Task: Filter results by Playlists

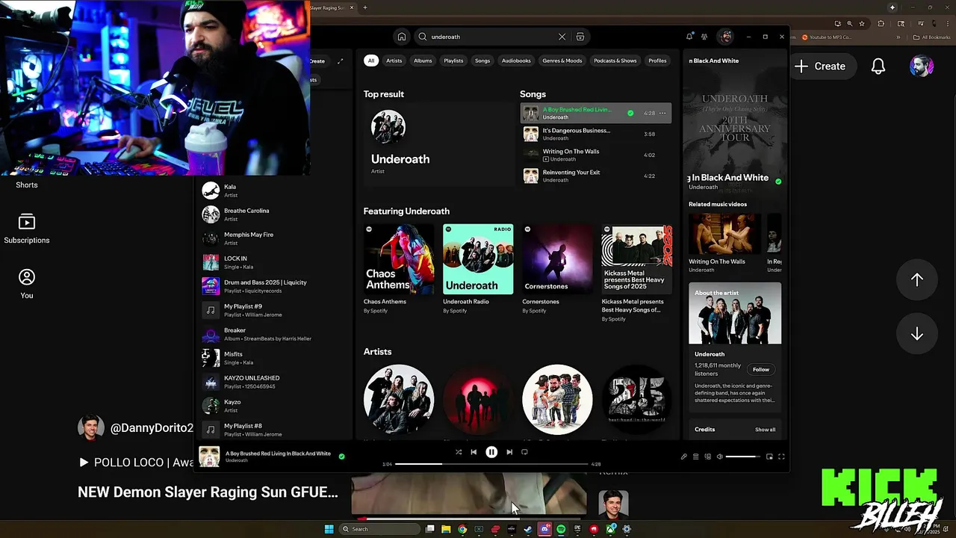Action: (x=453, y=61)
